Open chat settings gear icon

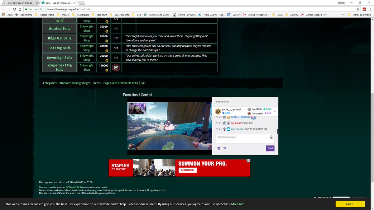pos(219,148)
